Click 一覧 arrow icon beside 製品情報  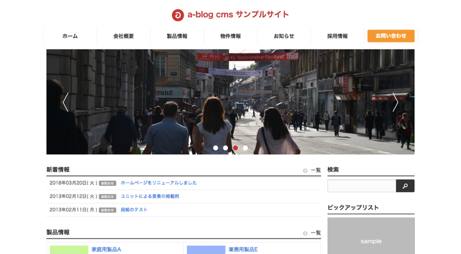305,233
